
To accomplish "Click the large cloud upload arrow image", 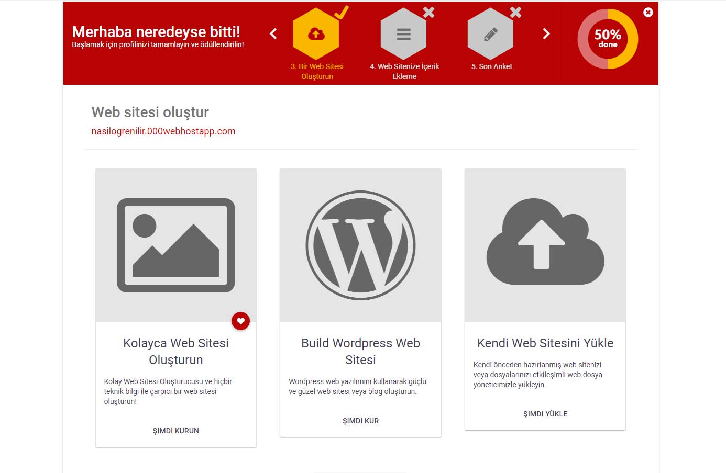I will (x=545, y=242).
